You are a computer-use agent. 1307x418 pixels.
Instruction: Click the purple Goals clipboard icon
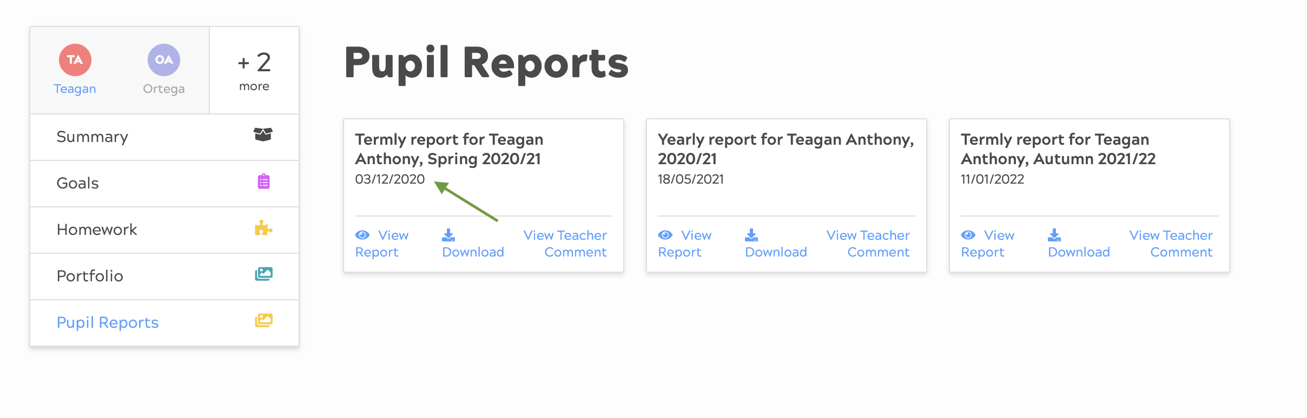(263, 181)
